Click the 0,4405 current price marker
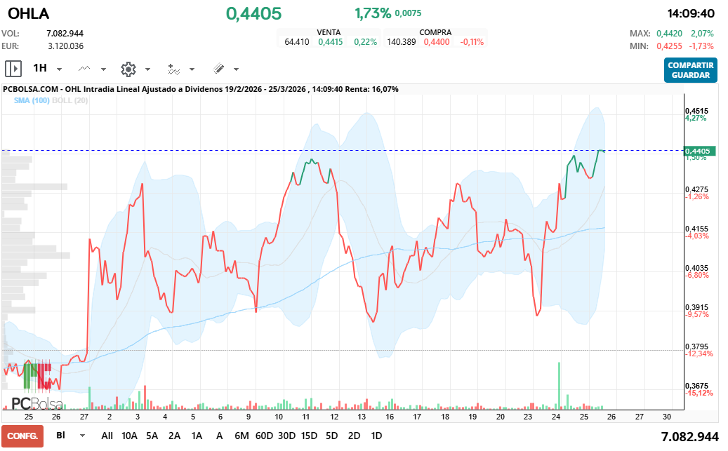The image size is (728, 451). tap(699, 151)
